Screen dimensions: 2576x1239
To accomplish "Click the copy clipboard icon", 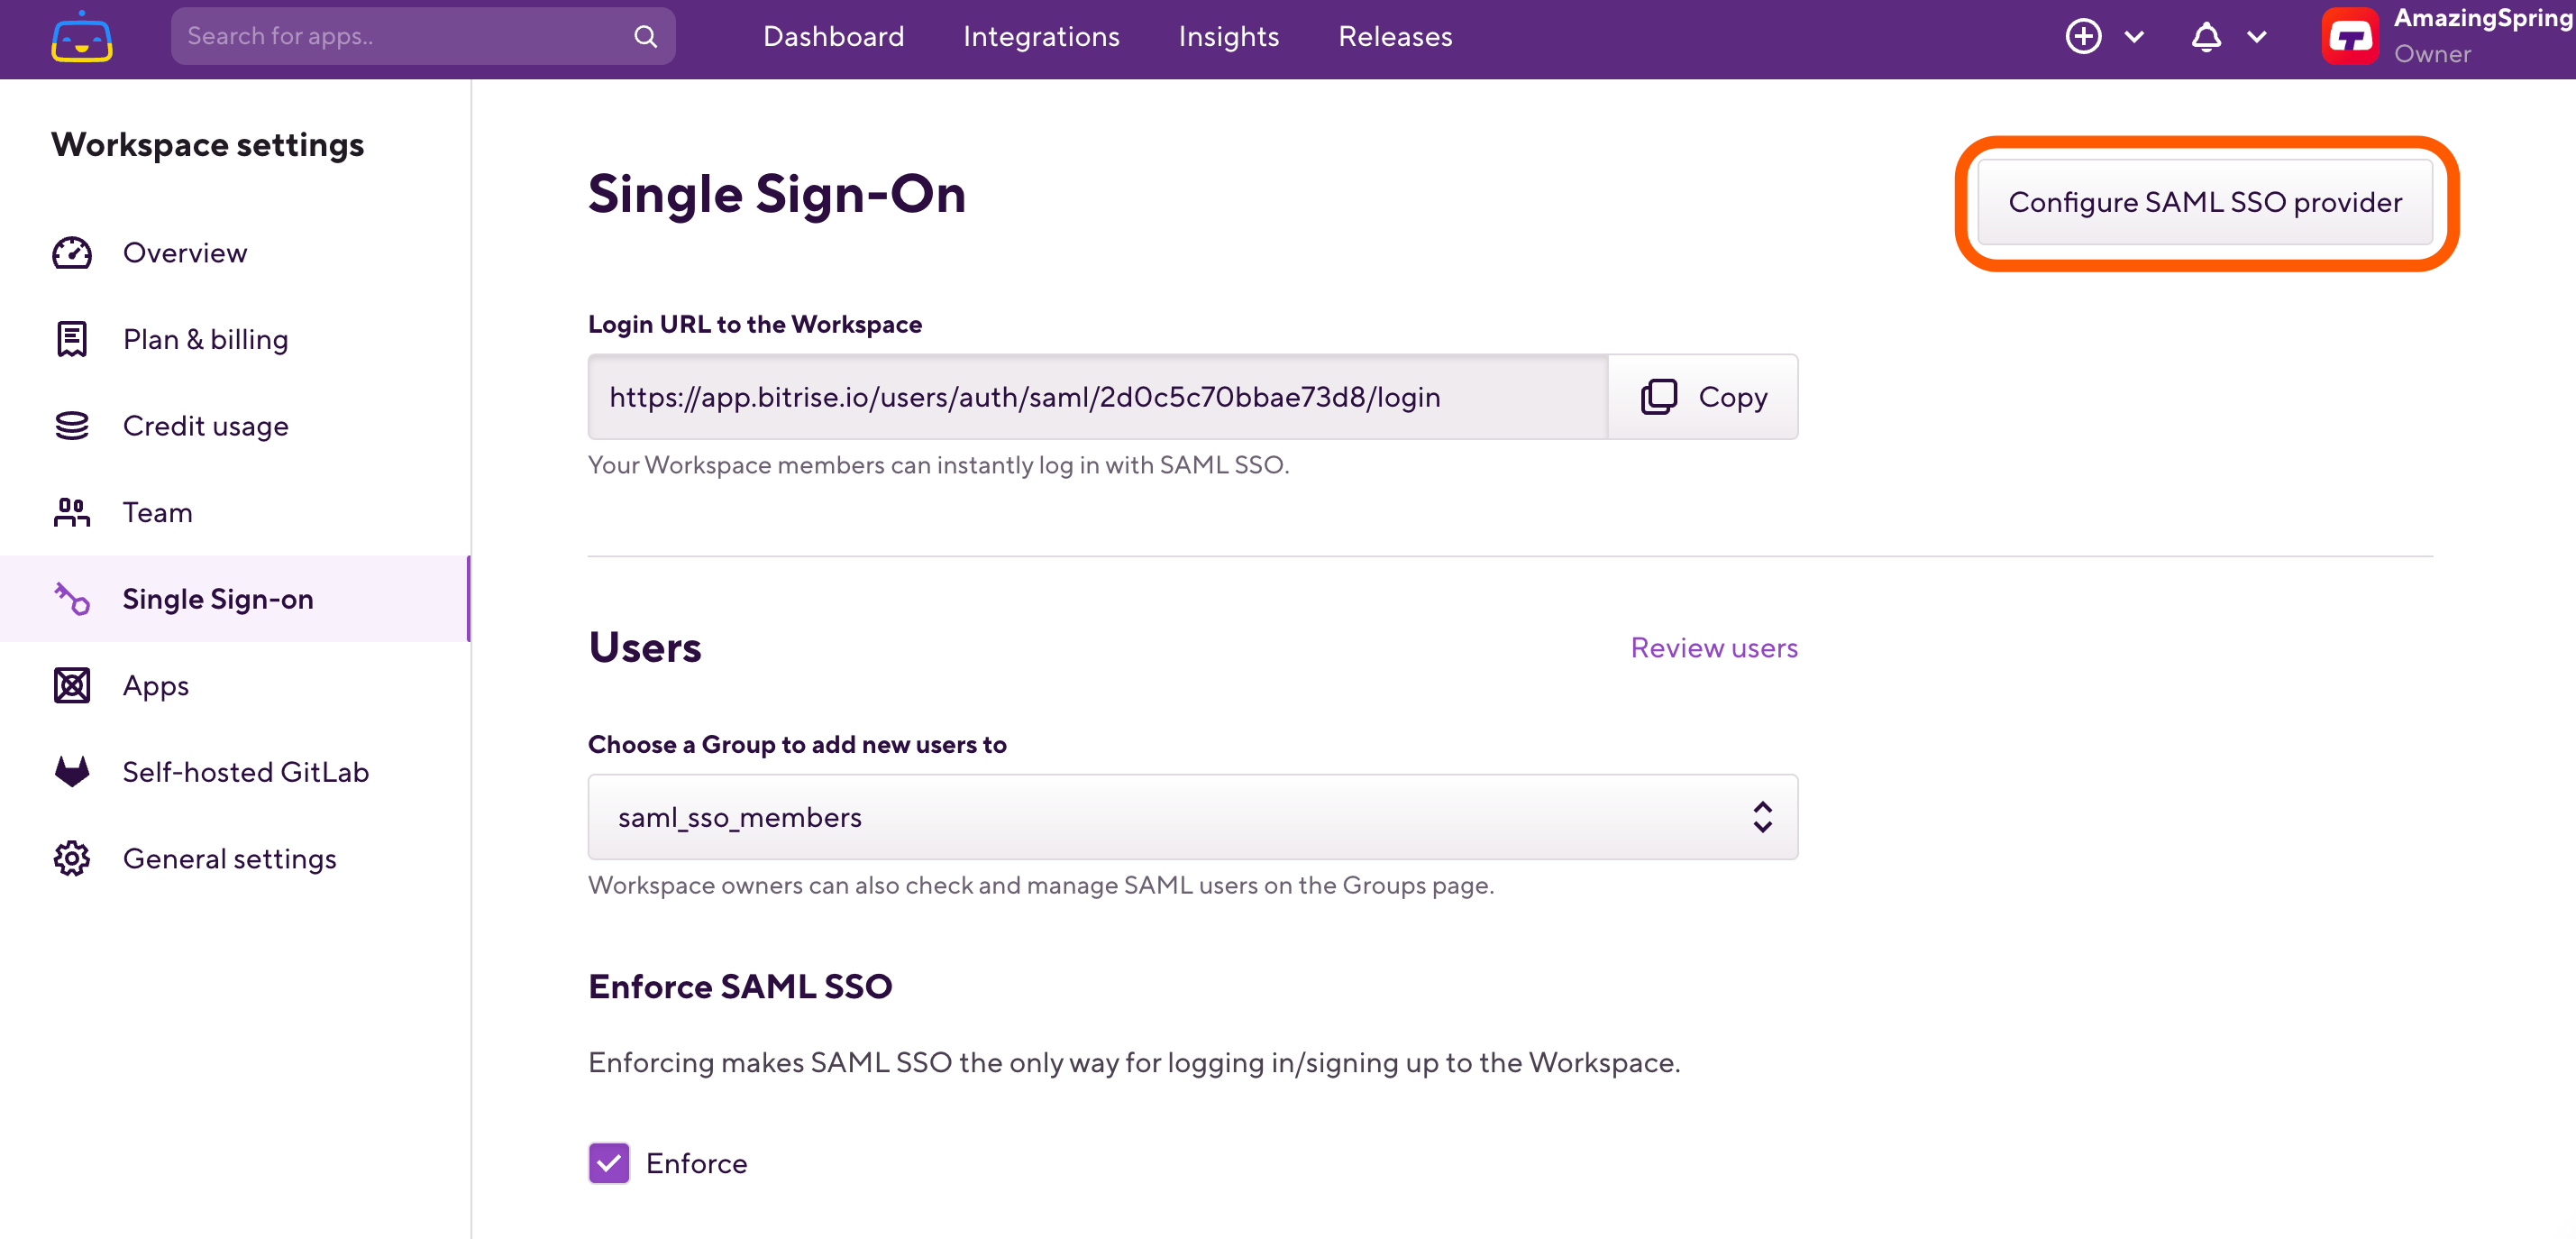I will 1659,397.
